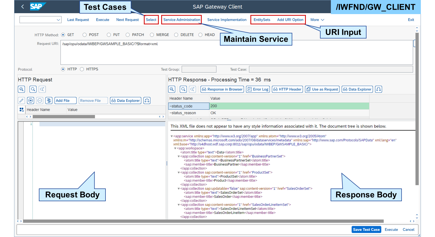Choose HTTPS protocol radio button

[82, 69]
